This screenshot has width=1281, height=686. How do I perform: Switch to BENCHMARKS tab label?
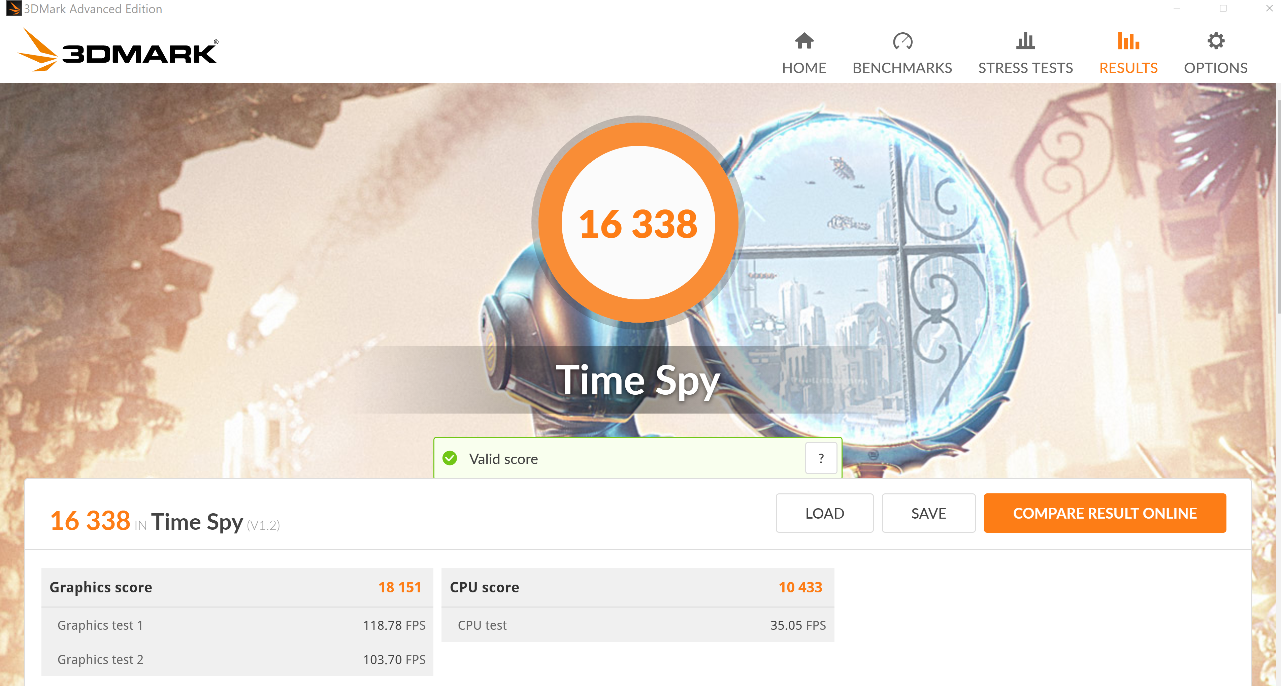pos(902,68)
